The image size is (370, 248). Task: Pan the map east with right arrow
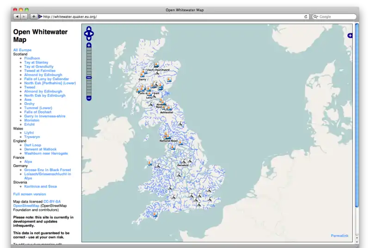[92, 33]
